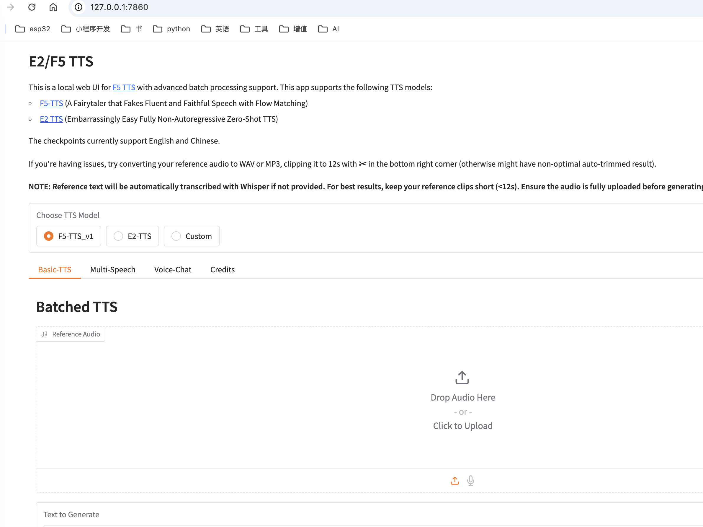Open the 书 bookmark folder
The width and height of the screenshot is (703, 527).
coord(131,29)
